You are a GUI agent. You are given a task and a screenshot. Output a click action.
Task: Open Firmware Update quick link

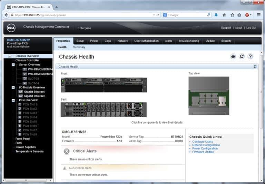pyautogui.click(x=203, y=152)
